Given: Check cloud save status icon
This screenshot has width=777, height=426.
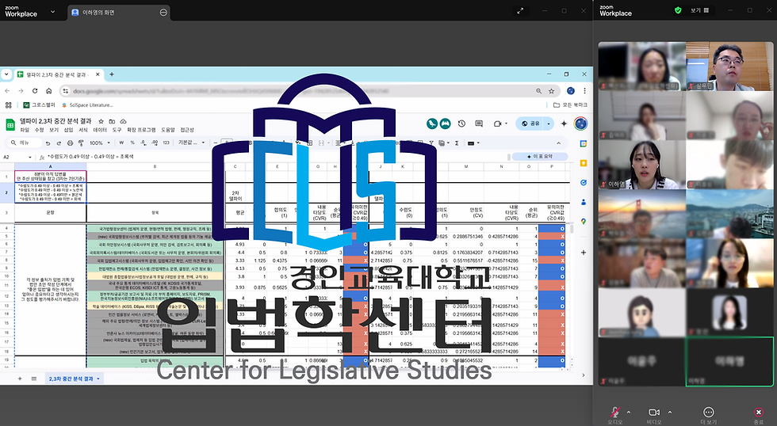Looking at the screenshot, I should pyautogui.click(x=124, y=121).
